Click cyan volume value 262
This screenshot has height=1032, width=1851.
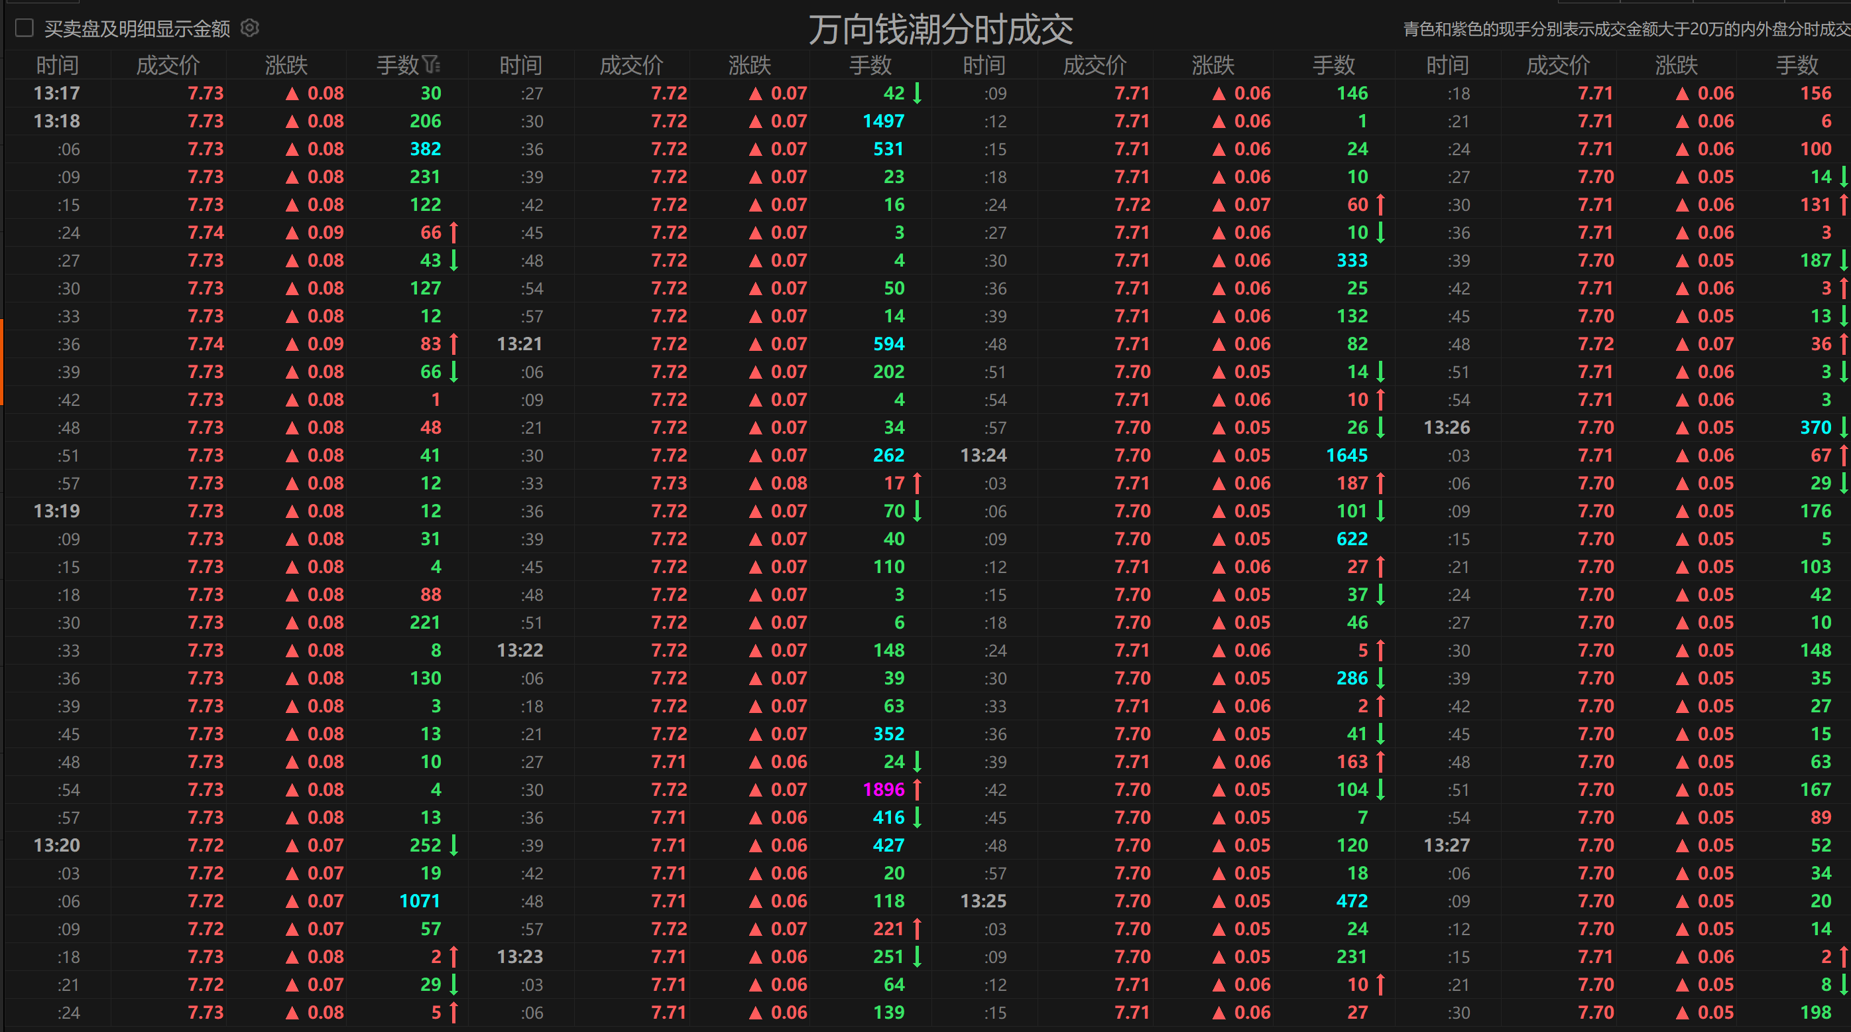coord(889,455)
